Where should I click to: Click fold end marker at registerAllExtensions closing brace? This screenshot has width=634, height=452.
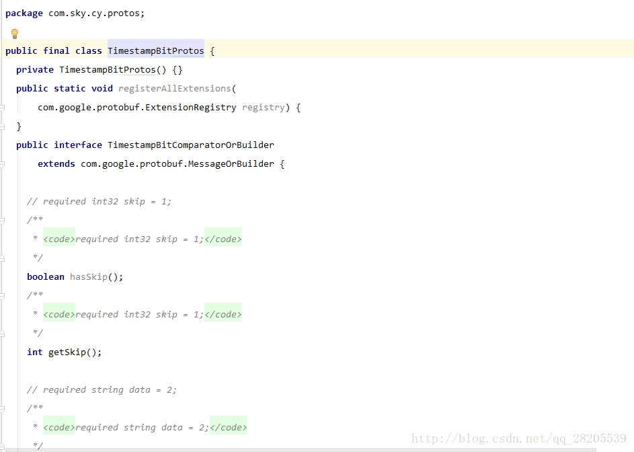click(x=2, y=126)
